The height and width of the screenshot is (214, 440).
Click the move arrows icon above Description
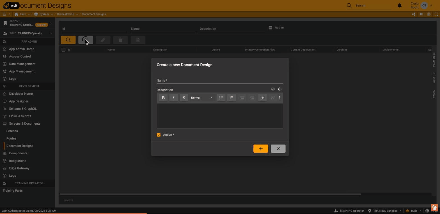pos(280,89)
